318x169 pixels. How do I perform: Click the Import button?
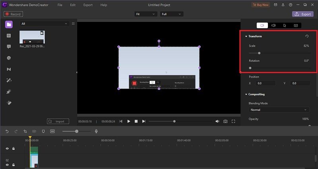[x=58, y=121]
